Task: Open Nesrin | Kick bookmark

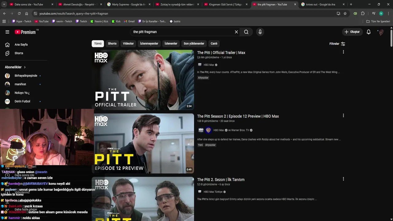Action: 99,21
